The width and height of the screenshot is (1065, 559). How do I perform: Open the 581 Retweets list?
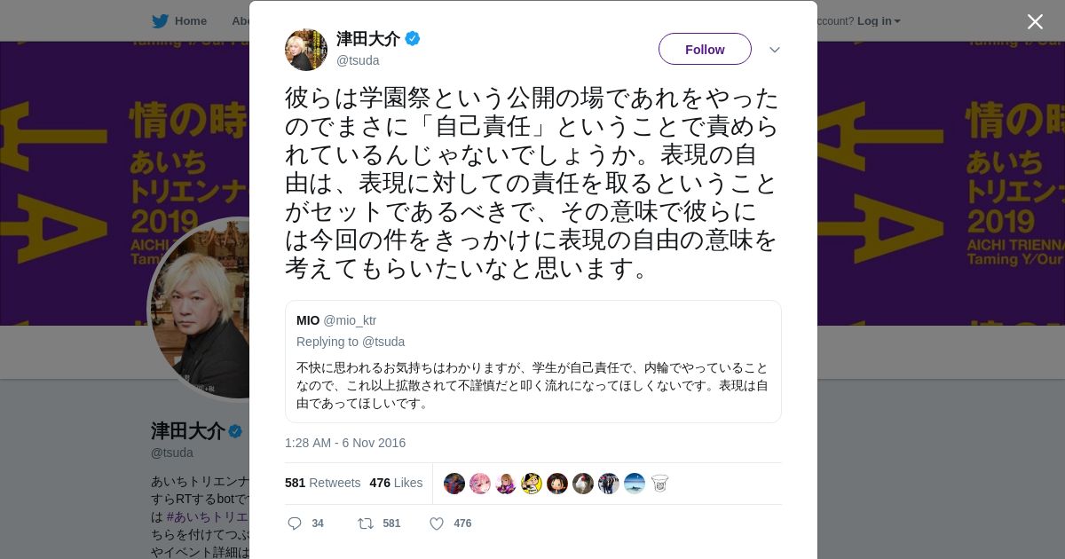(322, 483)
